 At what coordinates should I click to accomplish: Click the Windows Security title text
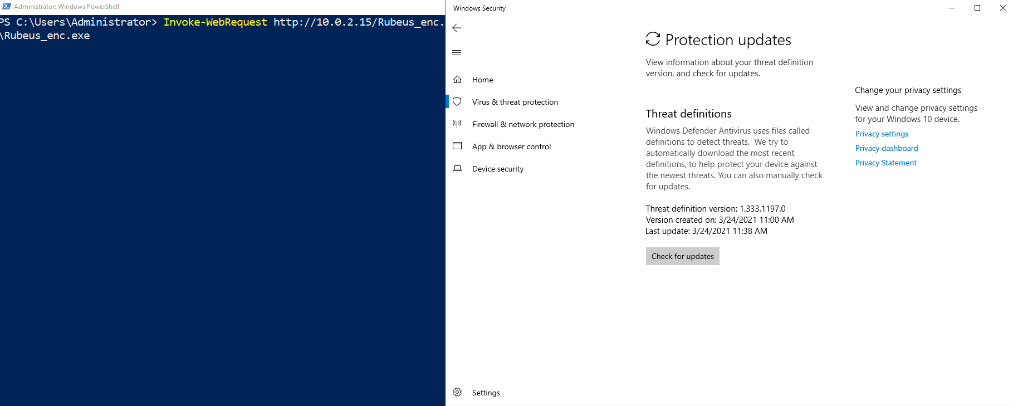pyautogui.click(x=479, y=8)
